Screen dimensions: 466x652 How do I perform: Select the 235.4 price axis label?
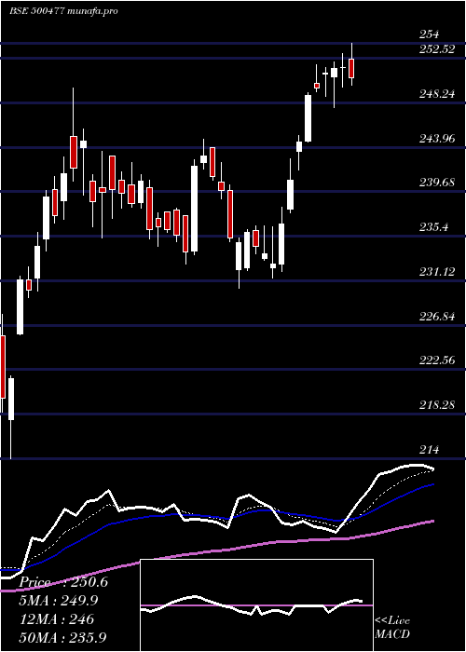click(x=433, y=227)
